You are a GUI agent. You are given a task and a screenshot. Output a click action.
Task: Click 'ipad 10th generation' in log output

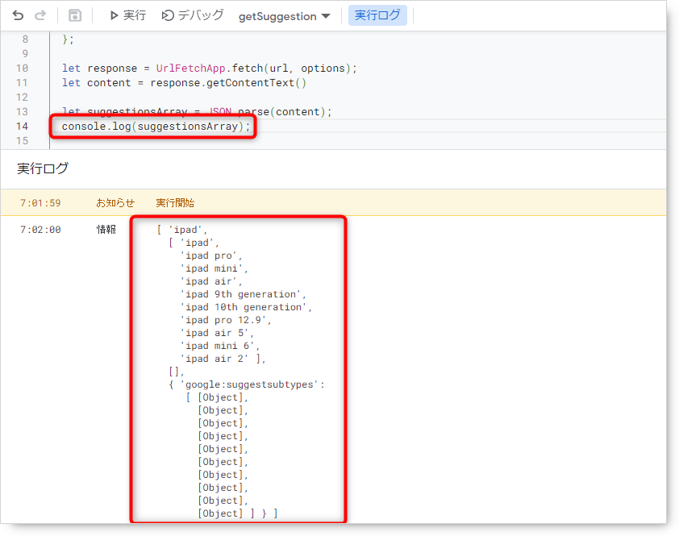click(x=244, y=307)
